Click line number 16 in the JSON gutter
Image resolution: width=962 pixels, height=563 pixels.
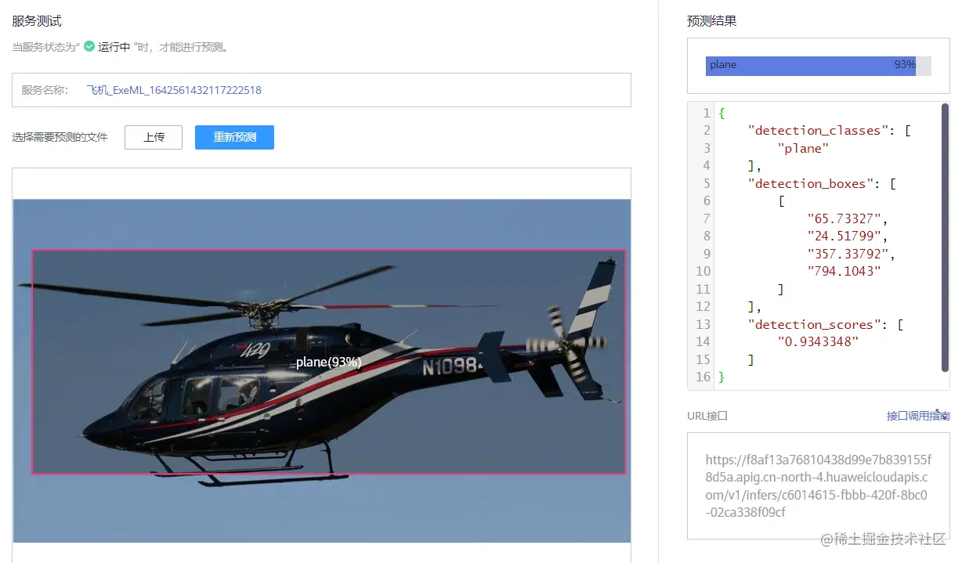[x=703, y=377]
